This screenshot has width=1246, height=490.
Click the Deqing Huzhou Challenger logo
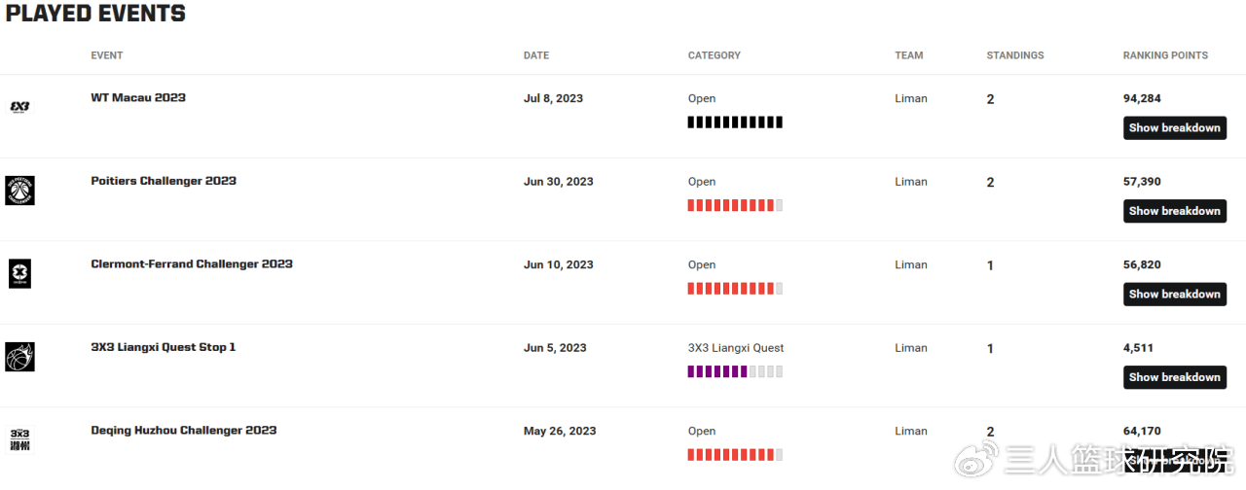click(19, 439)
